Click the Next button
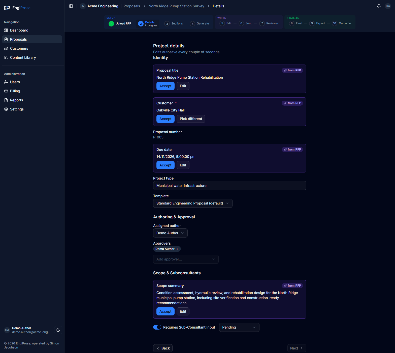 point(297,348)
